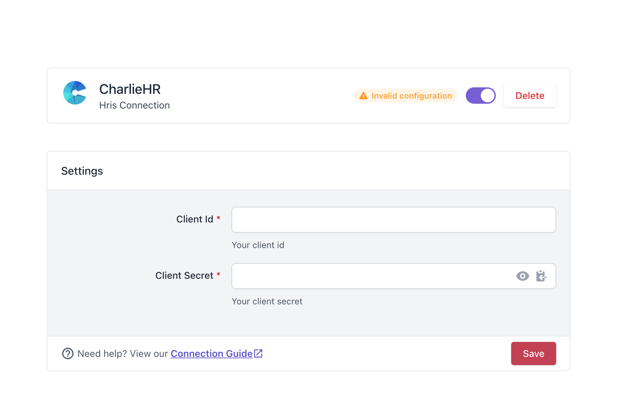
Task: Click the Client Secret label
Action: tap(184, 275)
